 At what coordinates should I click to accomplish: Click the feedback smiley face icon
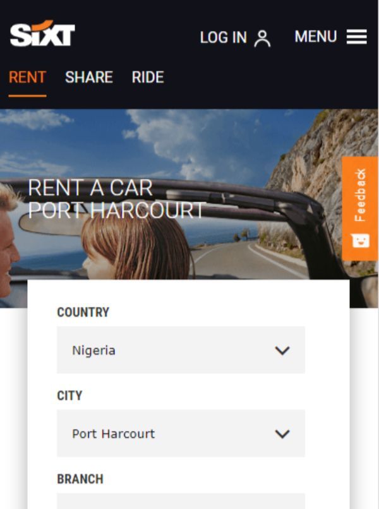pos(361,241)
